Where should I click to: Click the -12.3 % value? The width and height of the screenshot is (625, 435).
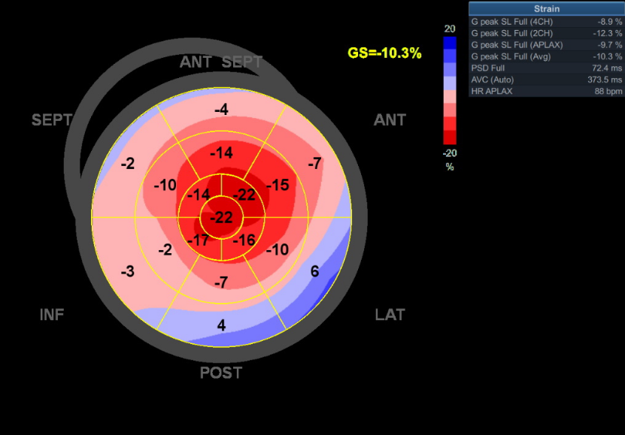point(608,33)
